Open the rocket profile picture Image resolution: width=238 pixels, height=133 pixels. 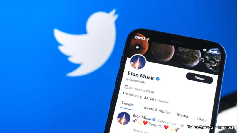(x=138, y=62)
